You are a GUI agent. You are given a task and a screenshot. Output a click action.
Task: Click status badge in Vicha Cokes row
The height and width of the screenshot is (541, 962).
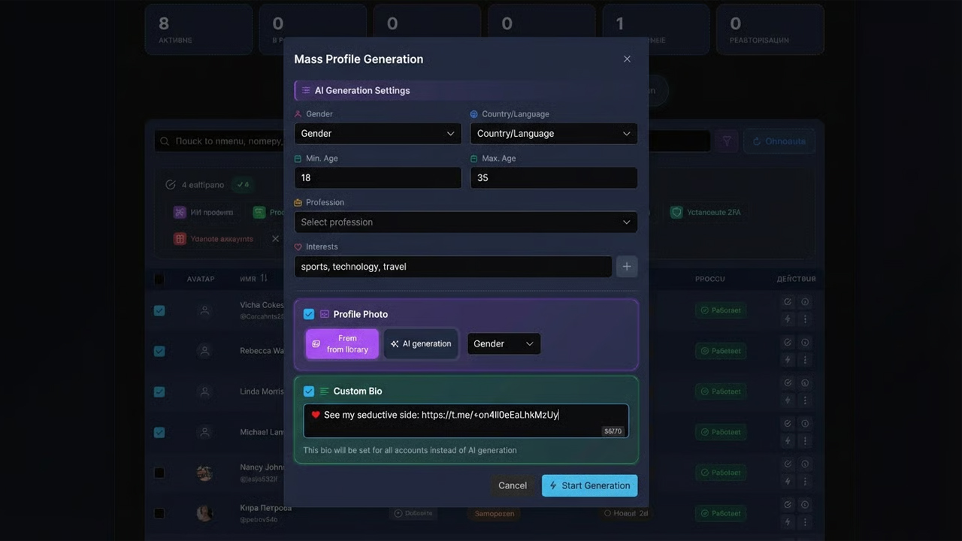pyautogui.click(x=721, y=310)
